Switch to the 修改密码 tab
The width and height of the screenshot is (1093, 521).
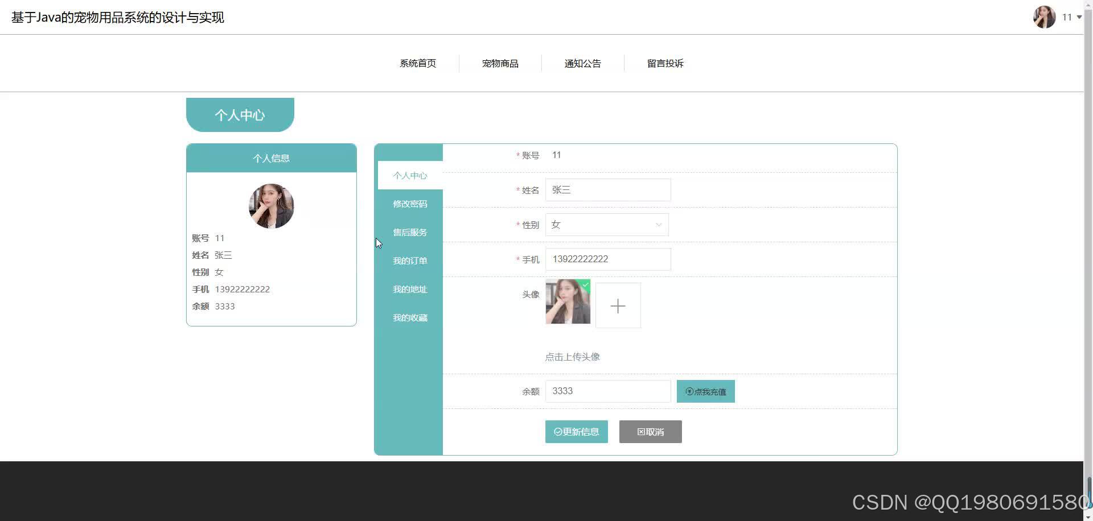pyautogui.click(x=409, y=204)
